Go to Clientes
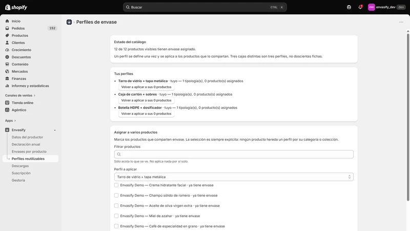This screenshot has height=231, width=410. (x=18, y=43)
